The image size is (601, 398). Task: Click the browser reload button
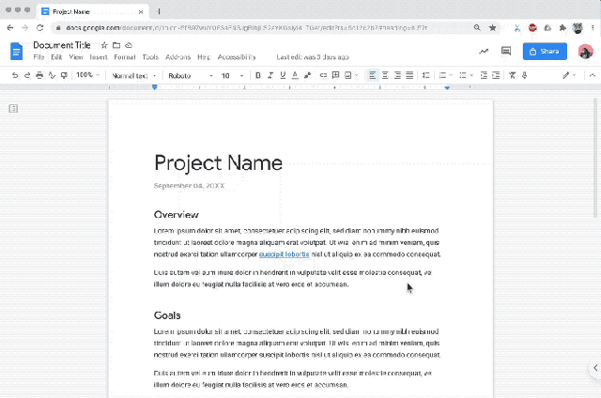[39, 27]
